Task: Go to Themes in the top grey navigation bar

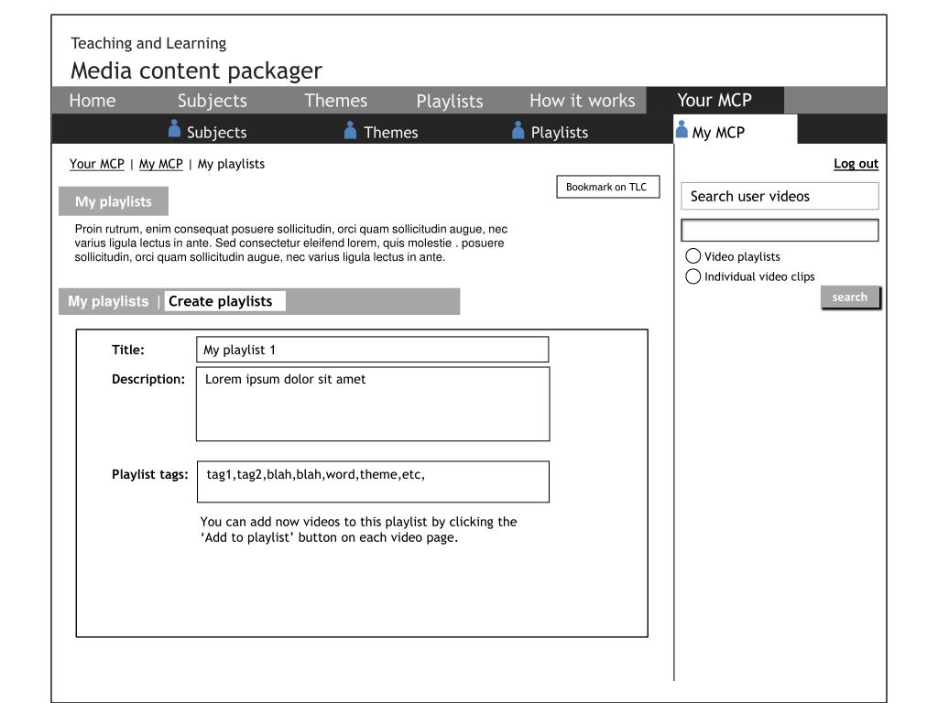Action: (335, 101)
